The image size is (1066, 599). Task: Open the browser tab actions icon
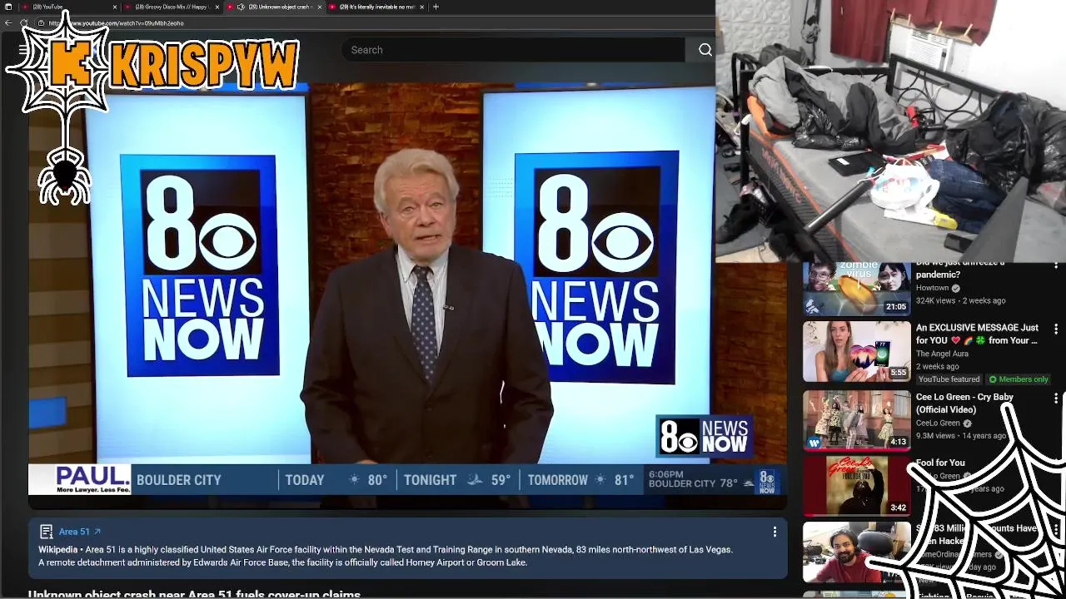7,7
